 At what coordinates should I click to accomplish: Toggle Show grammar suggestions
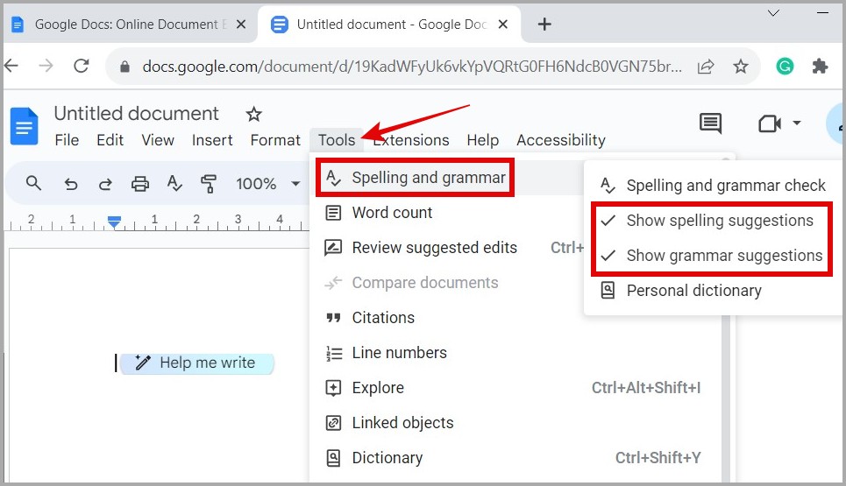(712, 256)
